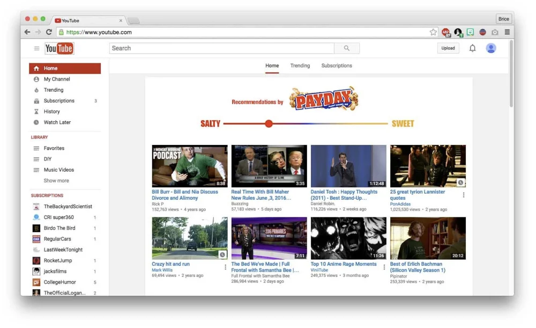The width and height of the screenshot is (536, 328).
Task: Click the green bookmark extension icon
Action: tap(471, 32)
